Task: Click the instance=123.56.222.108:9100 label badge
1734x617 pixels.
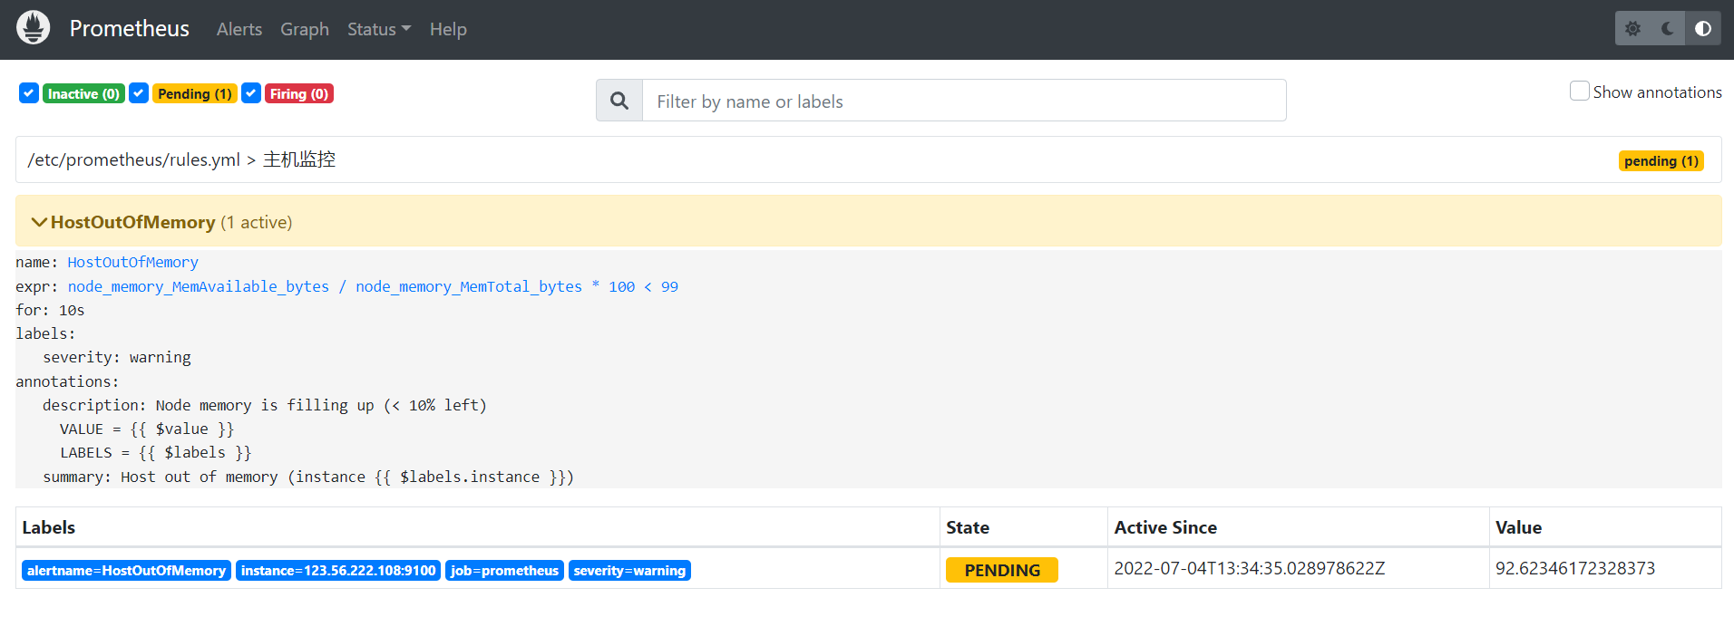Action: pos(338,571)
